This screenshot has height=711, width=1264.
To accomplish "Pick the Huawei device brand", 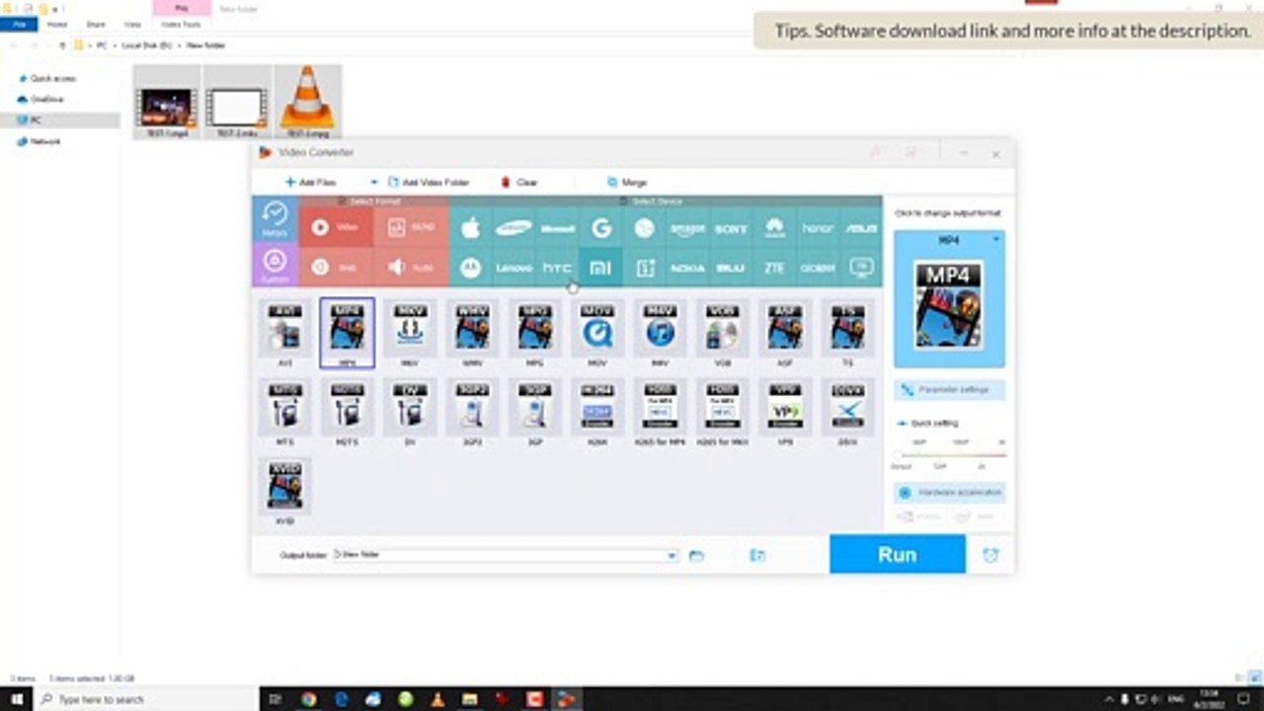I will click(x=775, y=228).
